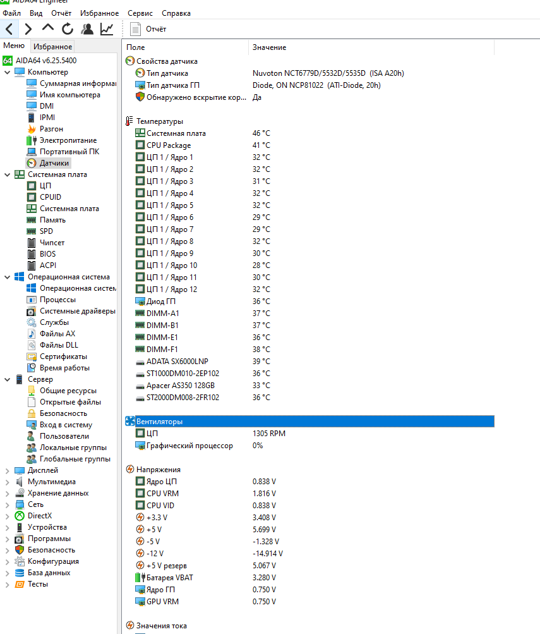
Task: Expand the Сеть tree node
Action: coord(8,504)
